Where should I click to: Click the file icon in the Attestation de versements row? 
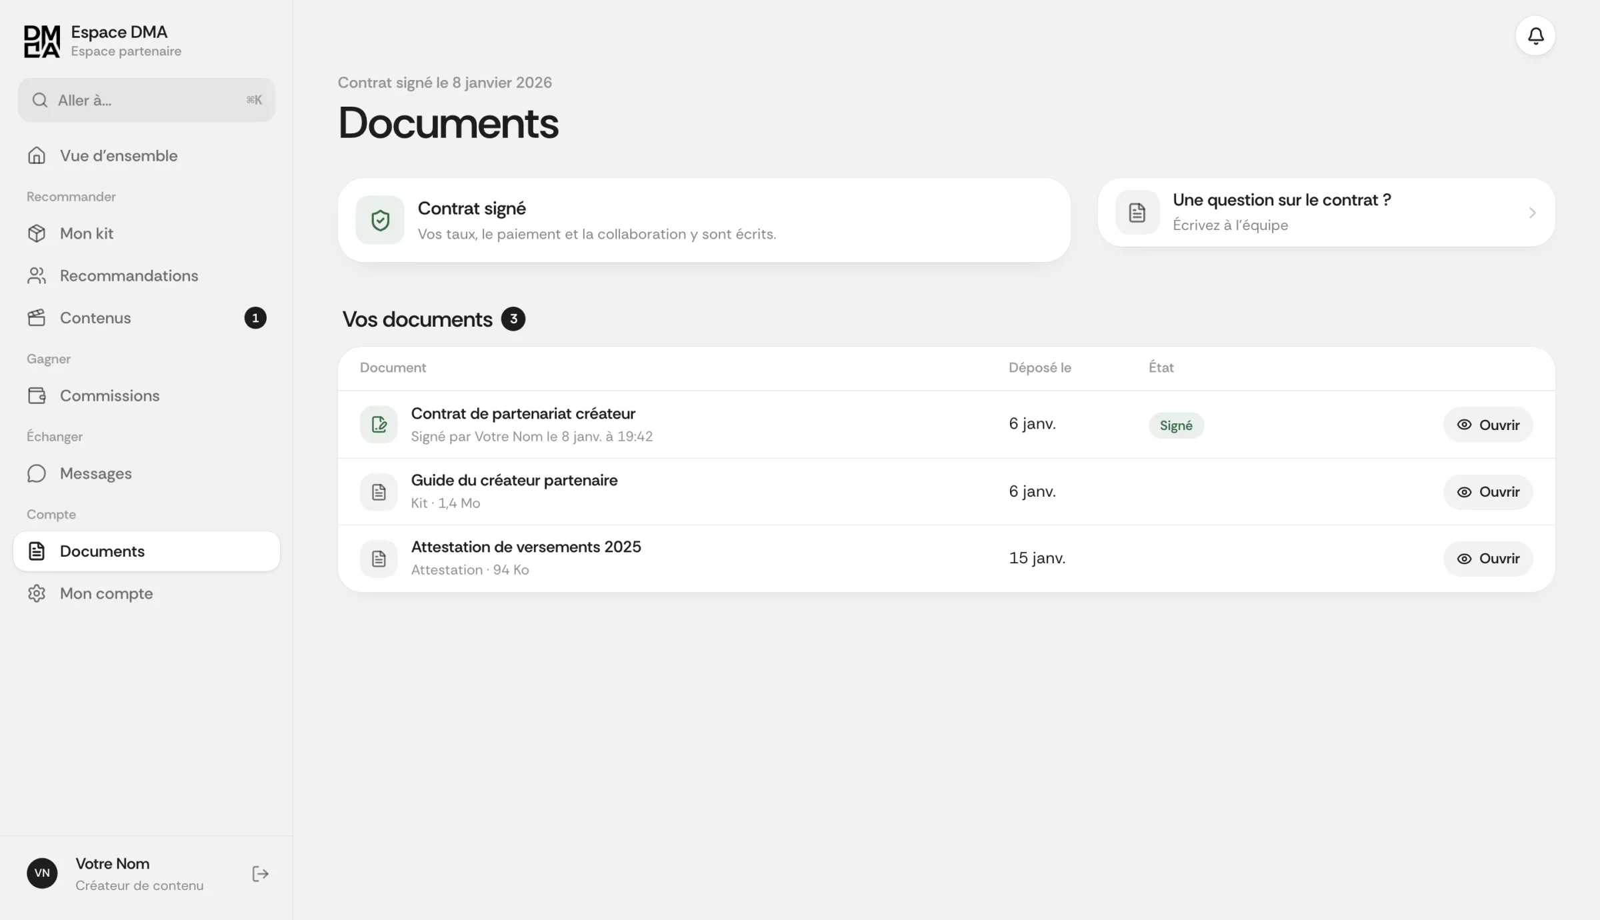coord(379,559)
